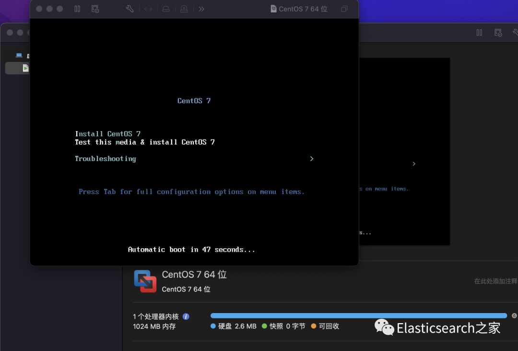Click the add notes field 在此处添加注释
The width and height of the screenshot is (518, 351).
(x=495, y=281)
